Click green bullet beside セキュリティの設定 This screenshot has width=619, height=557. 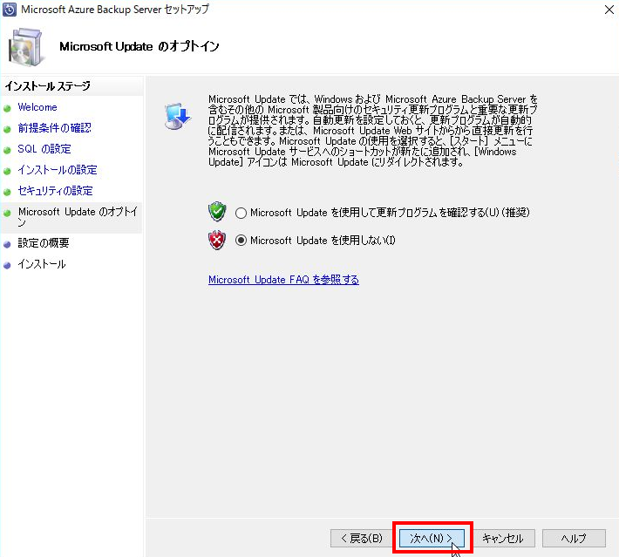pos(7,193)
